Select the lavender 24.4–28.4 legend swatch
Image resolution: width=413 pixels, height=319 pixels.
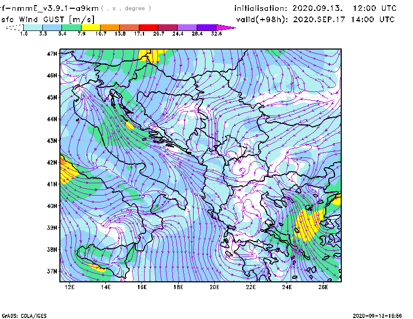187,27
